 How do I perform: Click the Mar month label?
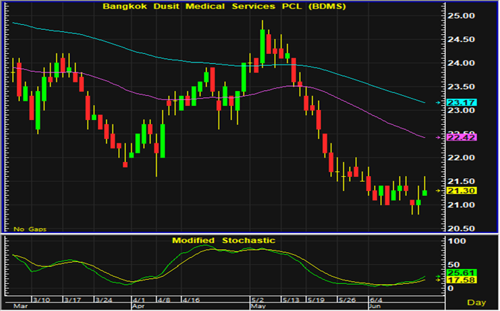point(21,306)
